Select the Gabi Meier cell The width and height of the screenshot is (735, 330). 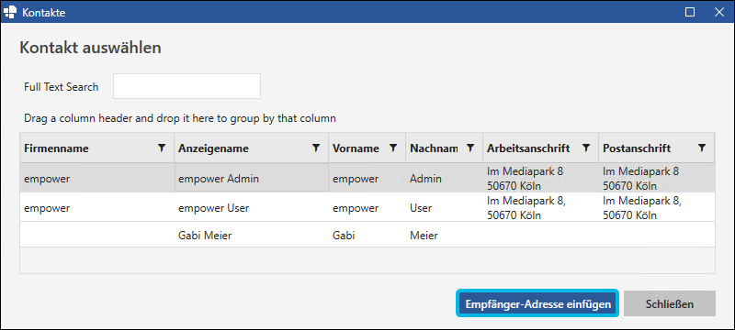(x=251, y=235)
